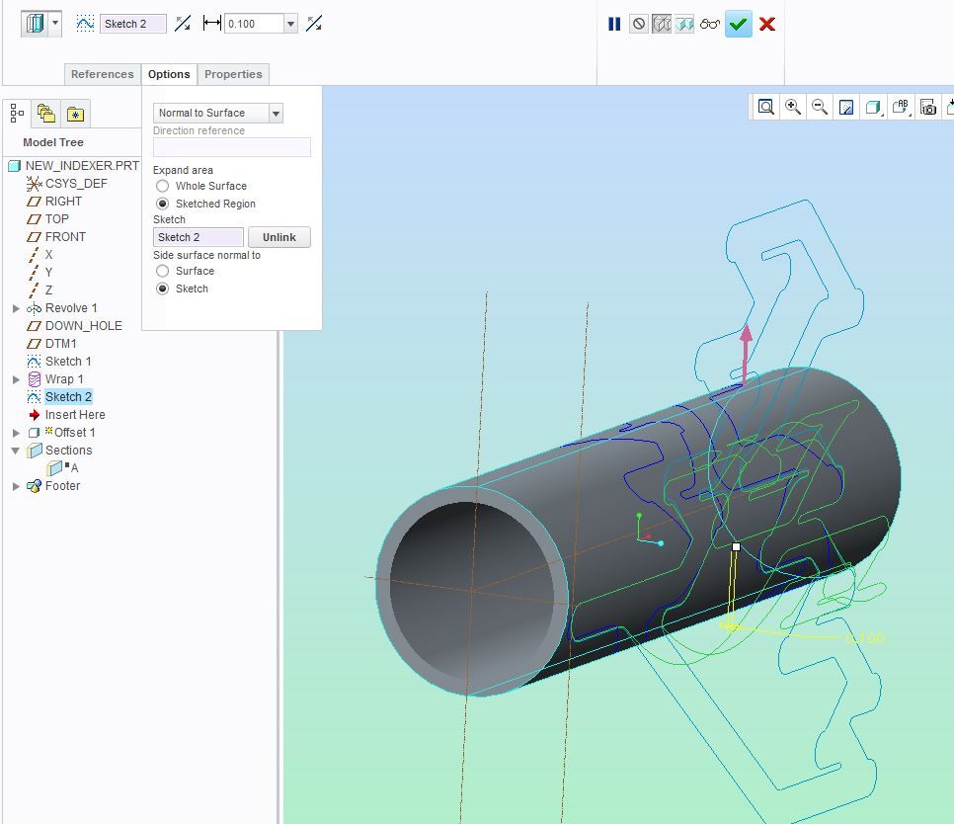This screenshot has height=824, width=954.
Task: Open the Properties tab
Action: point(233,74)
